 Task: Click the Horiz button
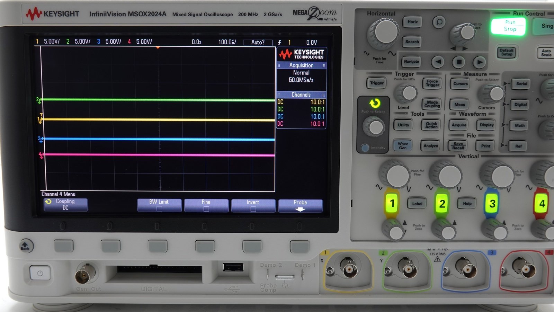click(412, 22)
